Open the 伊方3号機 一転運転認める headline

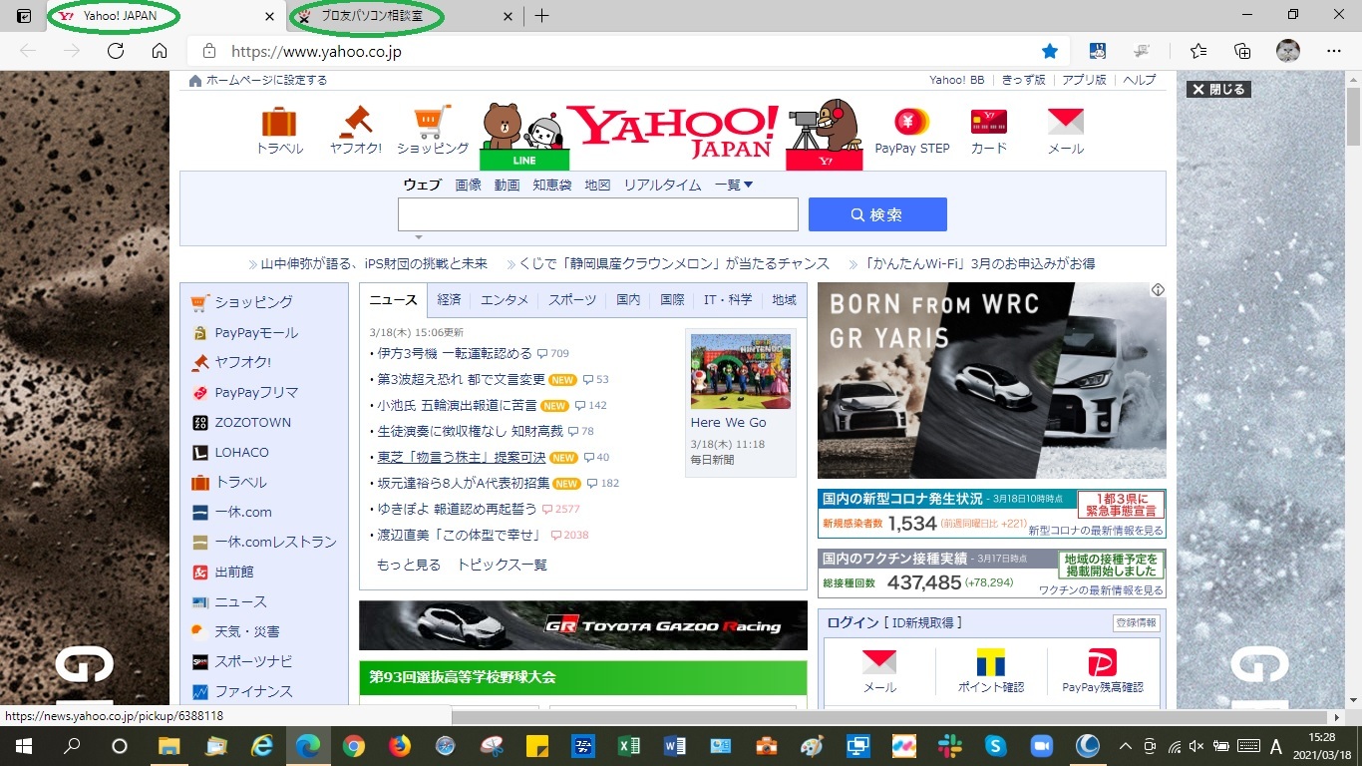click(x=455, y=353)
